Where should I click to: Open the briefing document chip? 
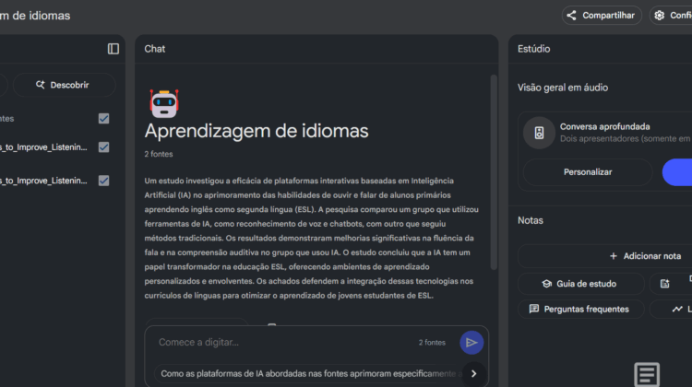click(x=671, y=284)
